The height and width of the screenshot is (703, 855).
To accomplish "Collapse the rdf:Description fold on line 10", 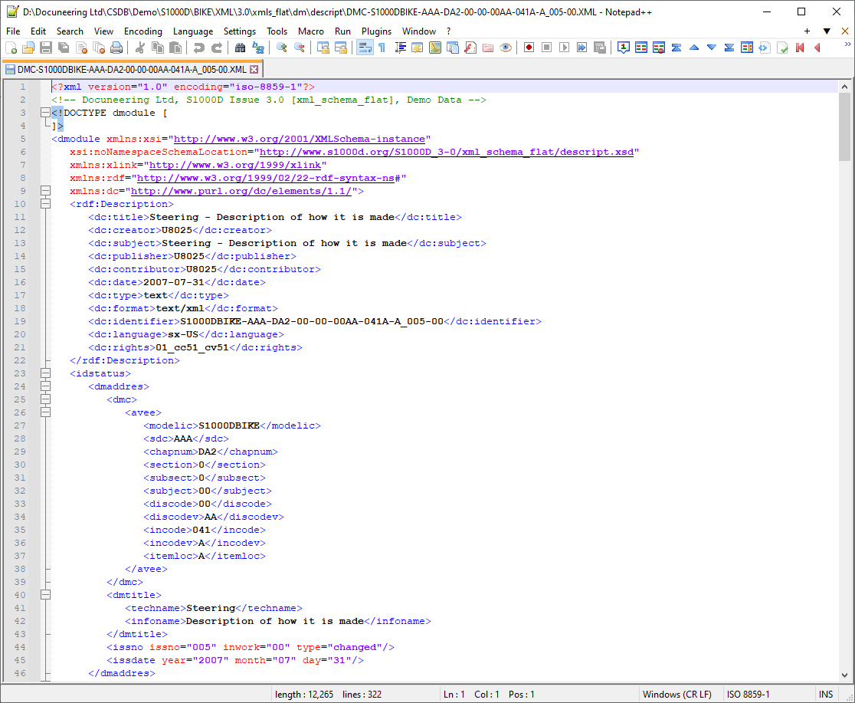I will (45, 204).
